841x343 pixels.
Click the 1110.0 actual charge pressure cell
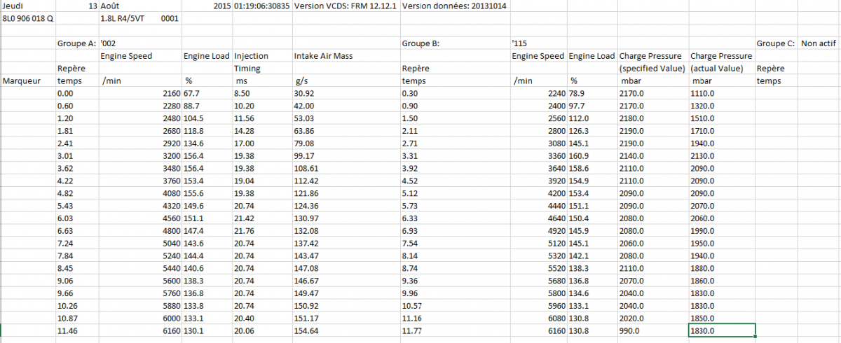pyautogui.click(x=704, y=93)
